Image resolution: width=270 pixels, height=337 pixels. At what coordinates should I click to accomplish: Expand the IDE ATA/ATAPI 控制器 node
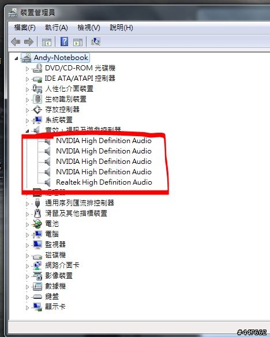(27, 79)
